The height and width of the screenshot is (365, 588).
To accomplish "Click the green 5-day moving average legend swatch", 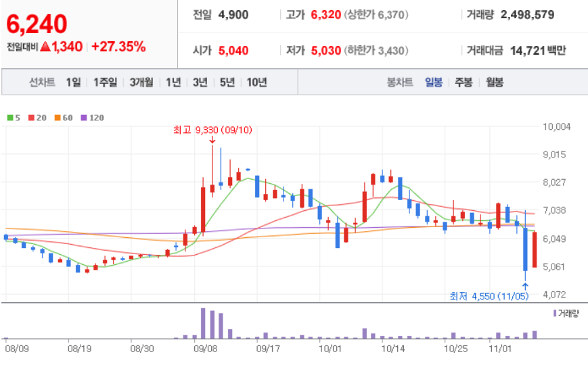I will click(10, 118).
